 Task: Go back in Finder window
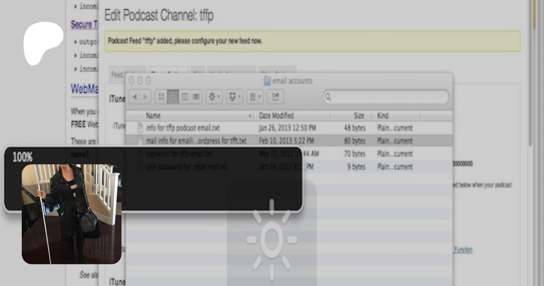[x=135, y=97]
